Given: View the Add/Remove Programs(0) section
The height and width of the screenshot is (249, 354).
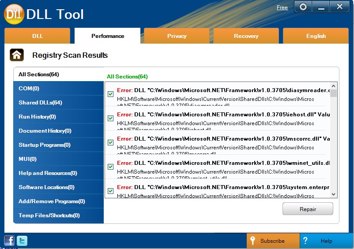Looking at the screenshot, I should click(58, 201).
